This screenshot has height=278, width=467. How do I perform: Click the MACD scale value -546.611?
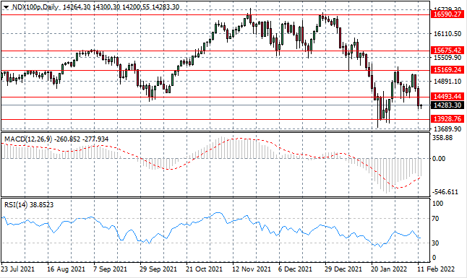[x=445, y=192]
